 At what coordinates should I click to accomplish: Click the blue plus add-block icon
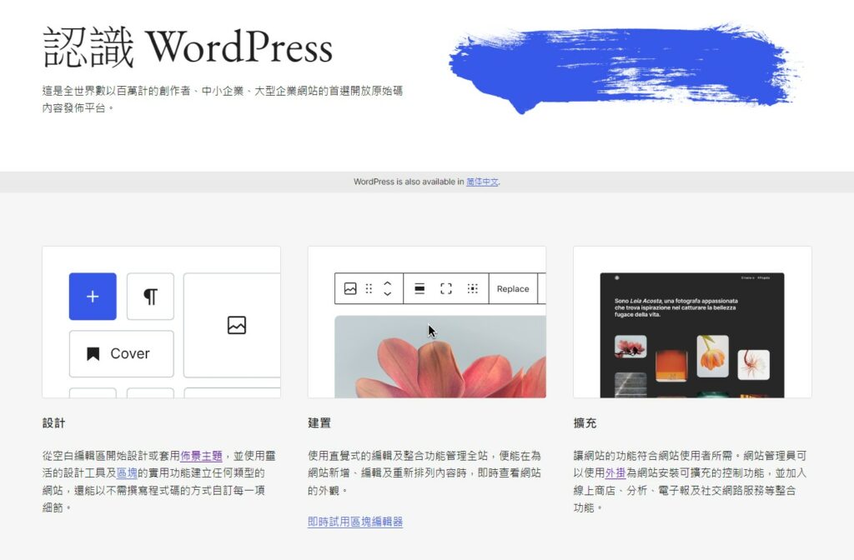click(93, 296)
